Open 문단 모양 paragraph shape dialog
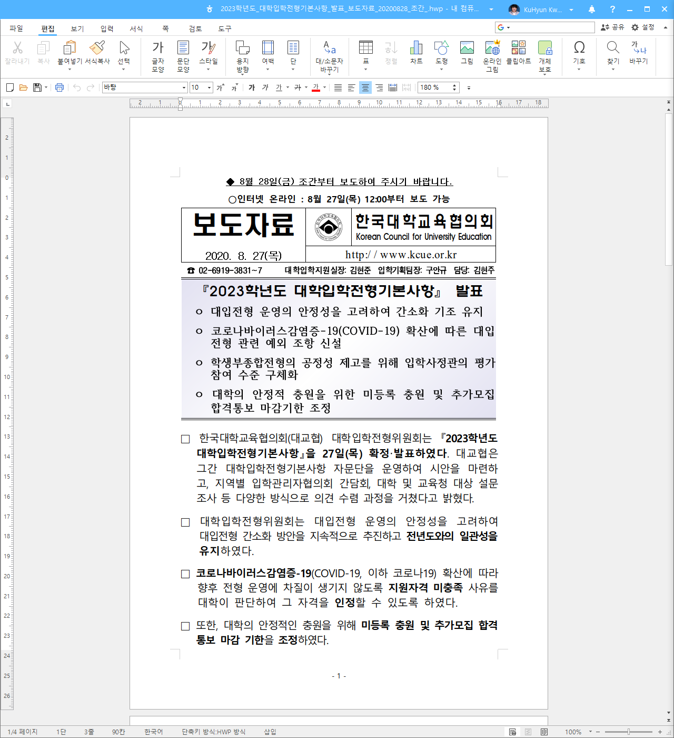 click(183, 56)
